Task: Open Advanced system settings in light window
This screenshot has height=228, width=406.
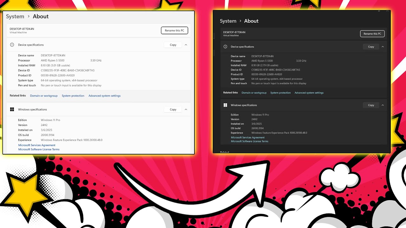Action: pos(104,96)
